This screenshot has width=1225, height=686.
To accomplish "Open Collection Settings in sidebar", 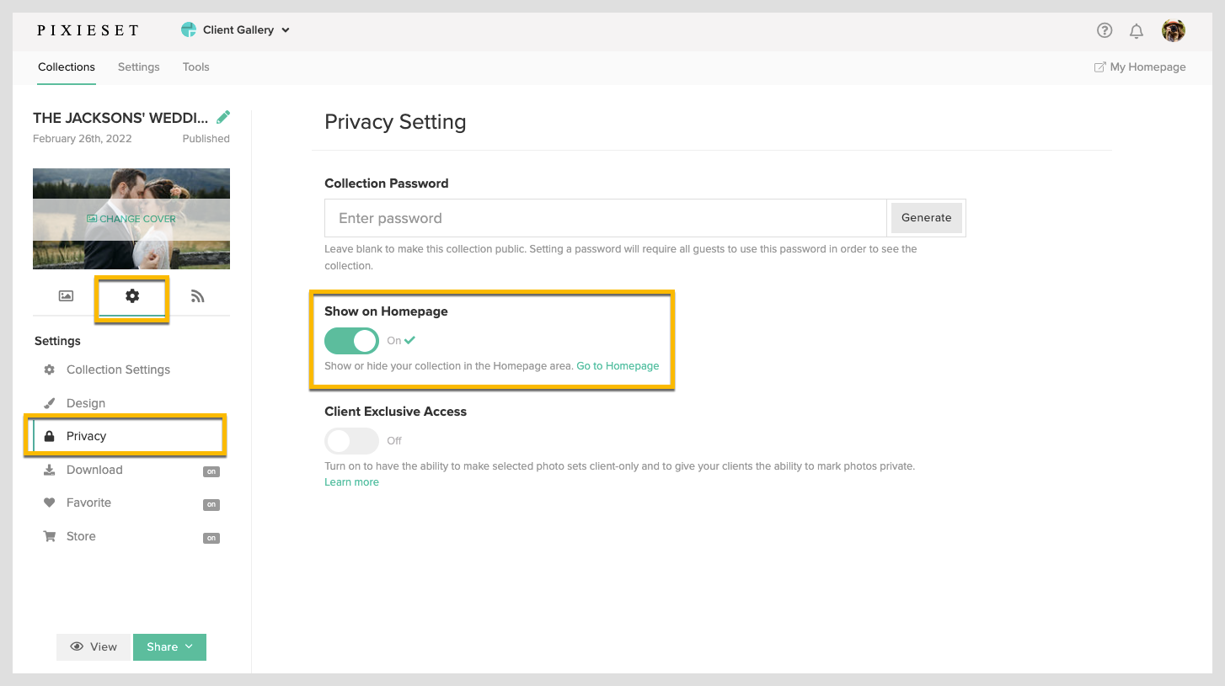I will 119,370.
